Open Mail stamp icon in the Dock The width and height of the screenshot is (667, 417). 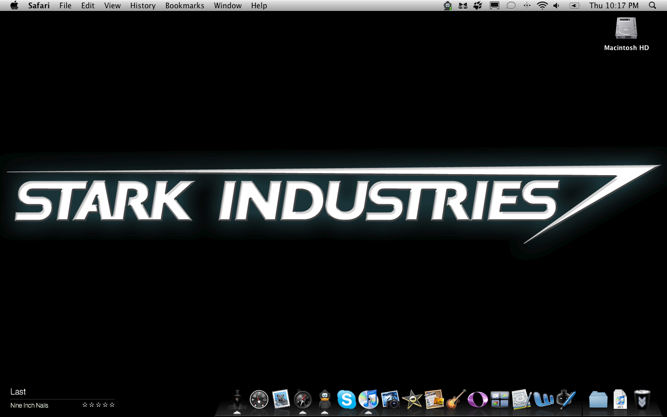[x=281, y=399]
